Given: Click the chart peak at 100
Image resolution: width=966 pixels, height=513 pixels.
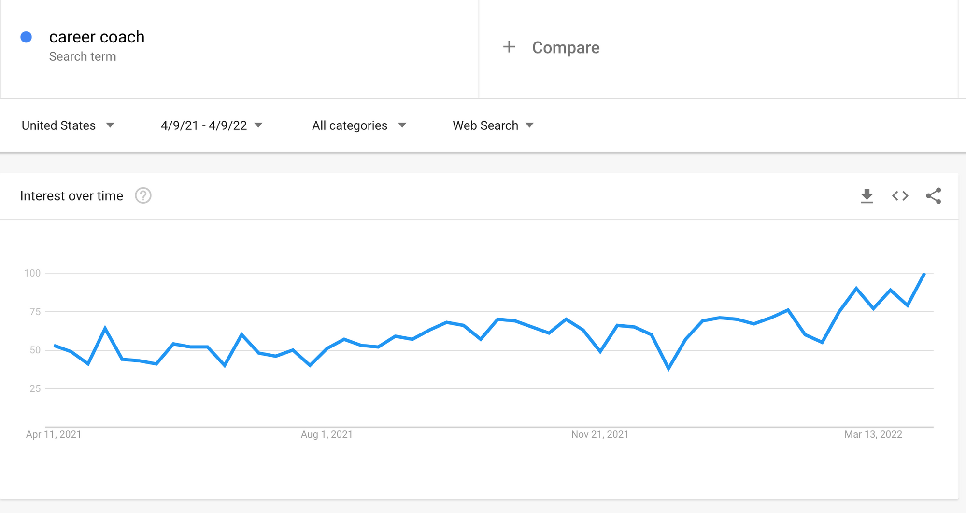Looking at the screenshot, I should coord(924,274).
